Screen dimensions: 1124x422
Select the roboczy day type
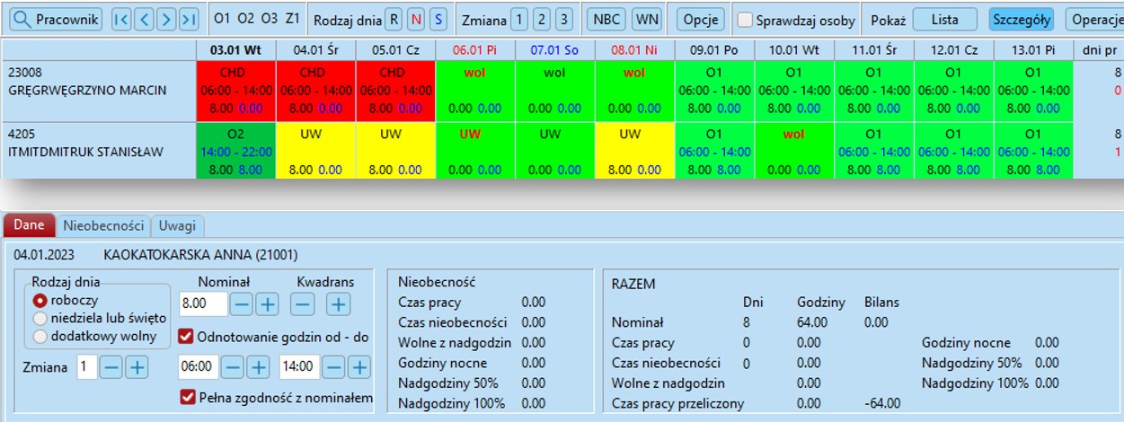40,301
